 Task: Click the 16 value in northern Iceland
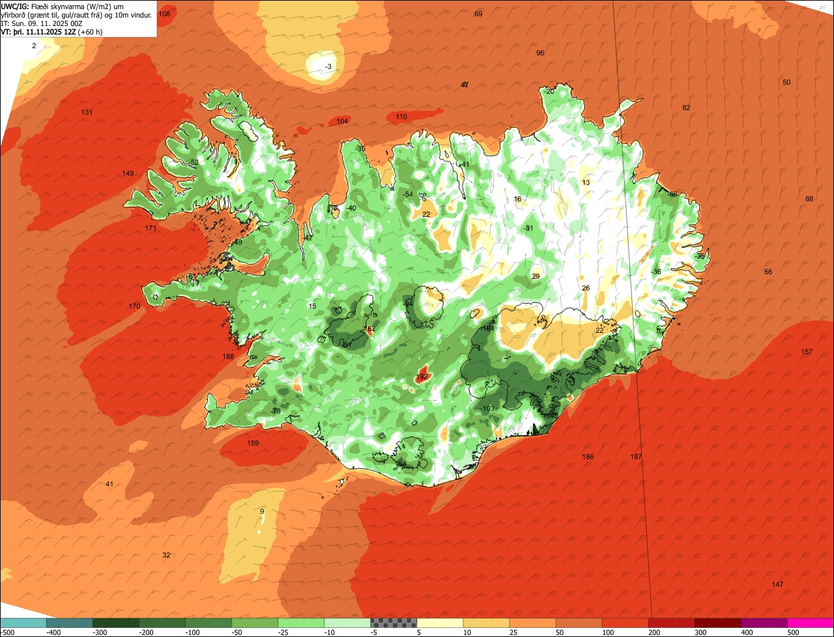tap(518, 199)
